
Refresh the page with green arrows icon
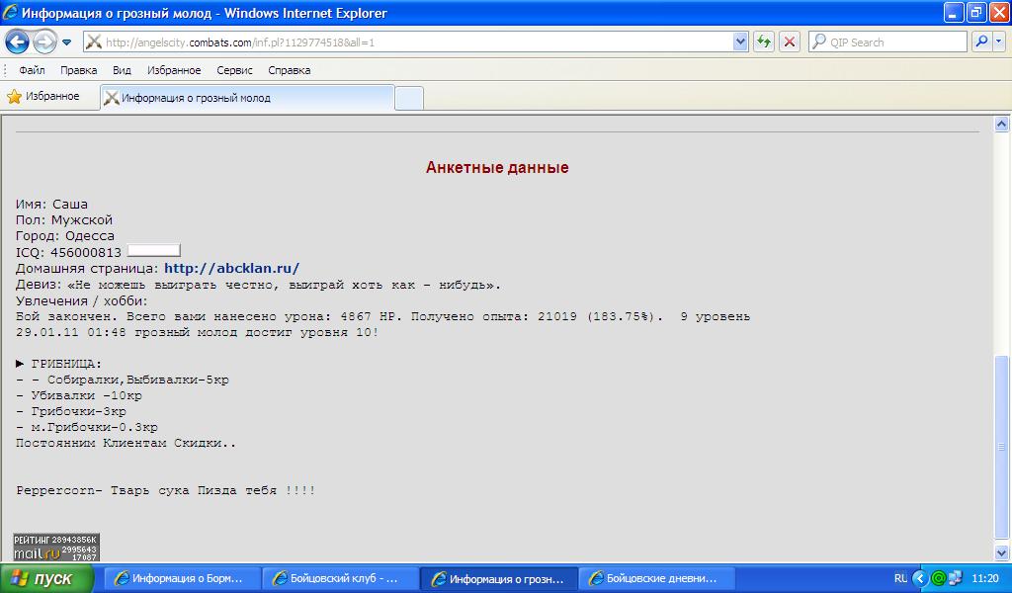pyautogui.click(x=764, y=42)
